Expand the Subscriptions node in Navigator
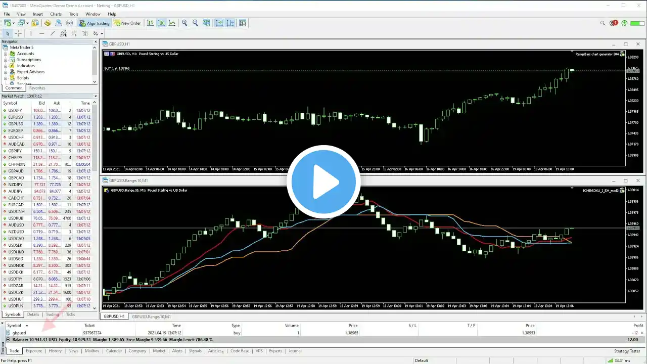The width and height of the screenshot is (647, 364). click(6, 60)
